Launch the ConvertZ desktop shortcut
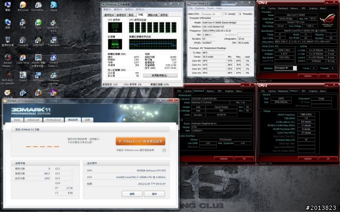Viewport: 340px width, 212px height. (23, 41)
